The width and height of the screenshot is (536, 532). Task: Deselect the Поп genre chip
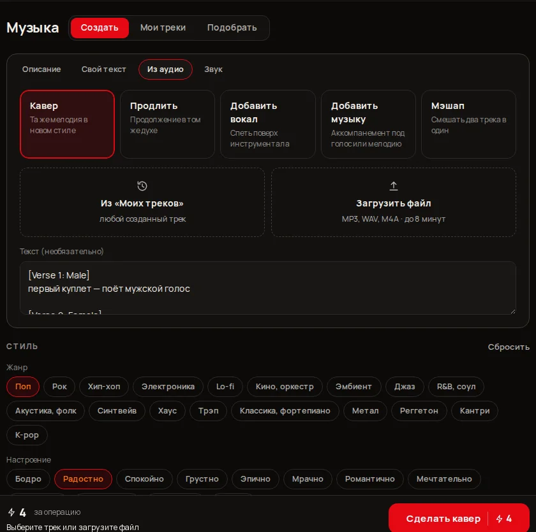pos(23,387)
